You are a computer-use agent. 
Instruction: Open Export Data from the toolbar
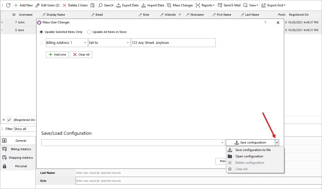[x=127, y=5]
